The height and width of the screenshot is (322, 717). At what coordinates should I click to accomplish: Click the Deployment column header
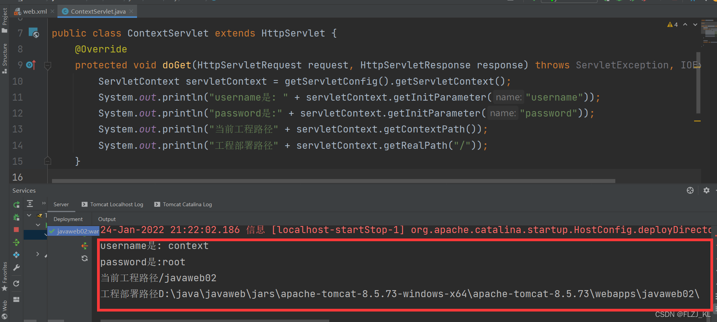click(x=68, y=219)
